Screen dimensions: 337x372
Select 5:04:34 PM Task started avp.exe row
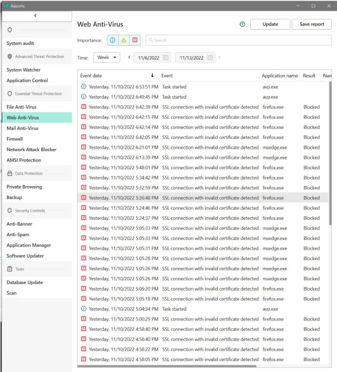tap(203, 309)
